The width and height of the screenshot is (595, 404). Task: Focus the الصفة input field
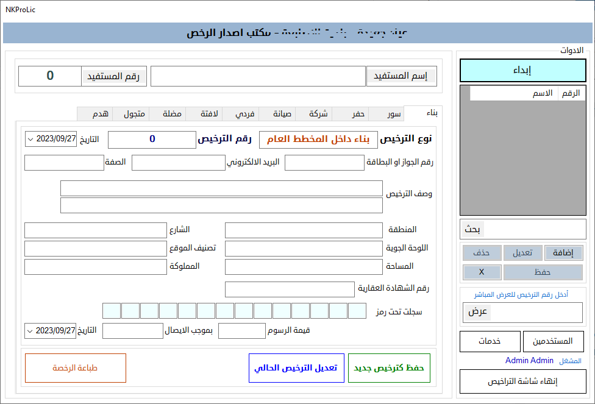point(64,162)
